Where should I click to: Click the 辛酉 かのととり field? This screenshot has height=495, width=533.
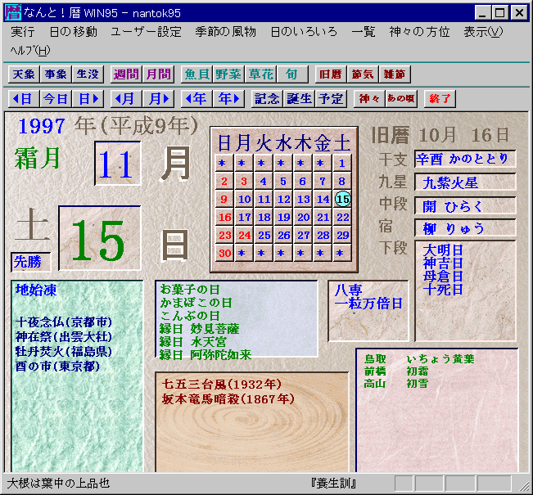(465, 159)
